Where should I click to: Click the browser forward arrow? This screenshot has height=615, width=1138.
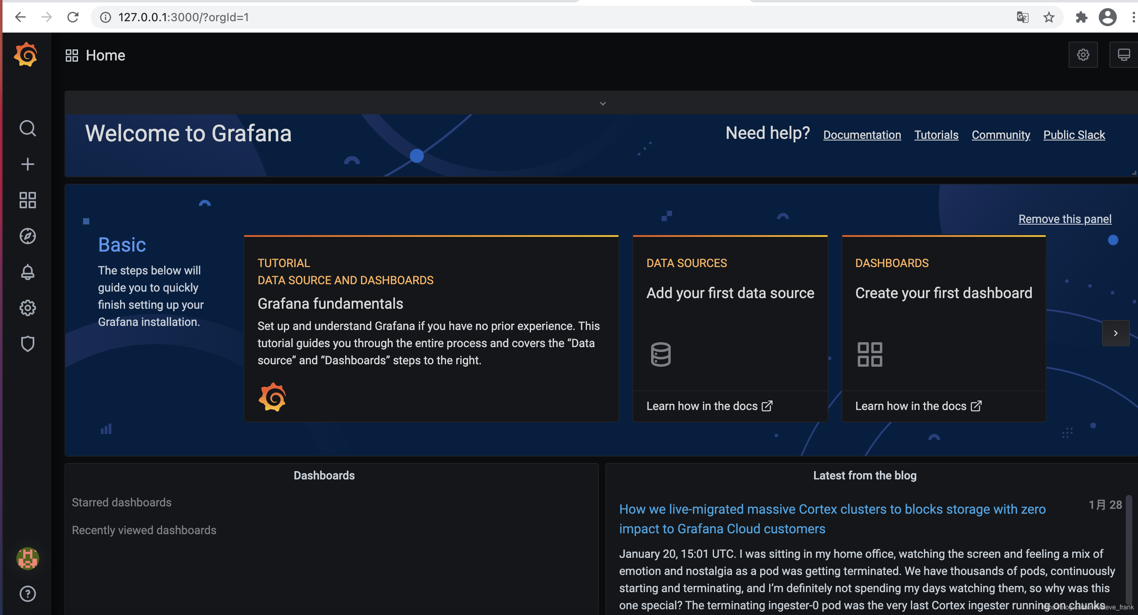pyautogui.click(x=47, y=17)
